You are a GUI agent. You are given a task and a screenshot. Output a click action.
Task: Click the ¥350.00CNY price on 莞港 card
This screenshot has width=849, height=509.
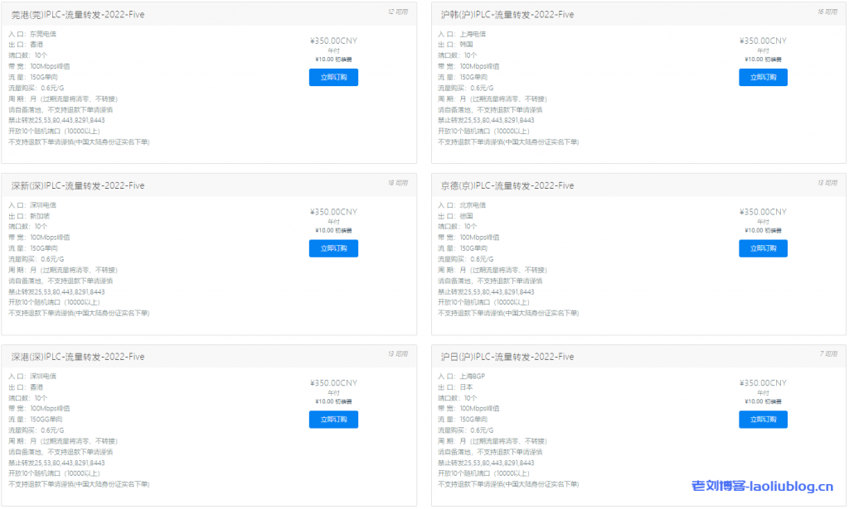point(333,41)
